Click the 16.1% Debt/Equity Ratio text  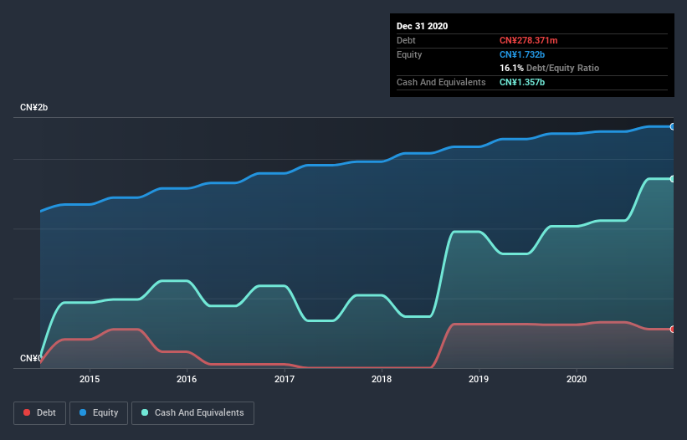(x=550, y=68)
